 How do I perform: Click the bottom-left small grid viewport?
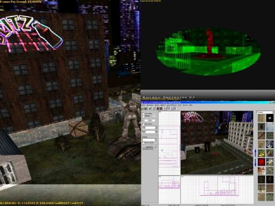pyautogui.click(x=169, y=190)
